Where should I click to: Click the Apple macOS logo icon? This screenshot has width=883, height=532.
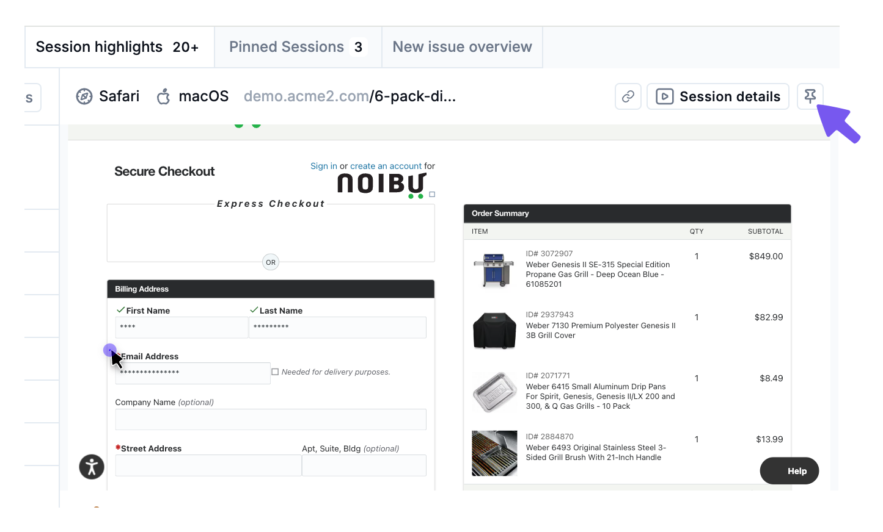[x=163, y=96]
